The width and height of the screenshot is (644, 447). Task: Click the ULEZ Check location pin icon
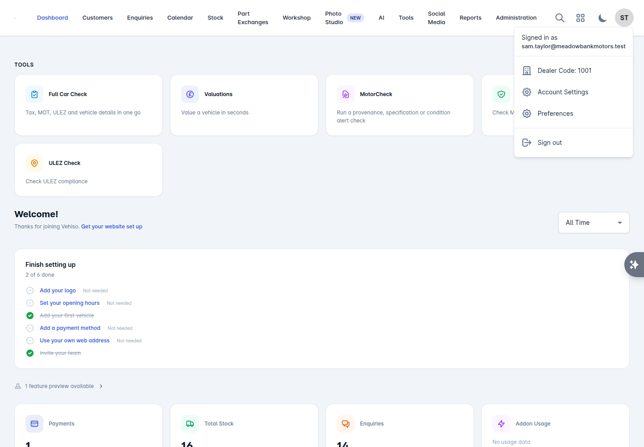tap(34, 163)
